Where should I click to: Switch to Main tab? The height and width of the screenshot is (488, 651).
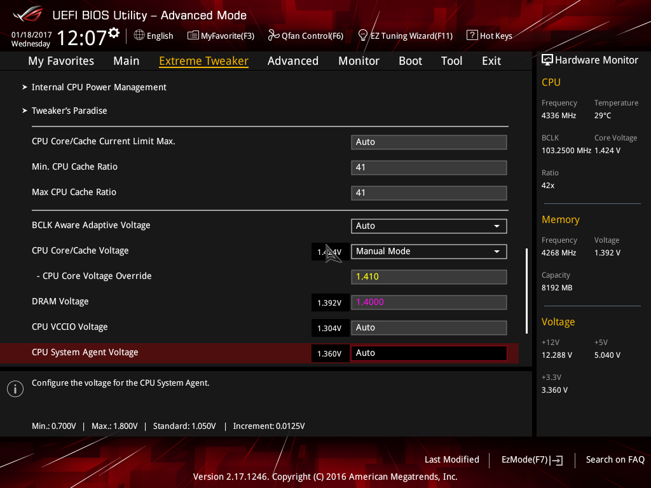[127, 61]
